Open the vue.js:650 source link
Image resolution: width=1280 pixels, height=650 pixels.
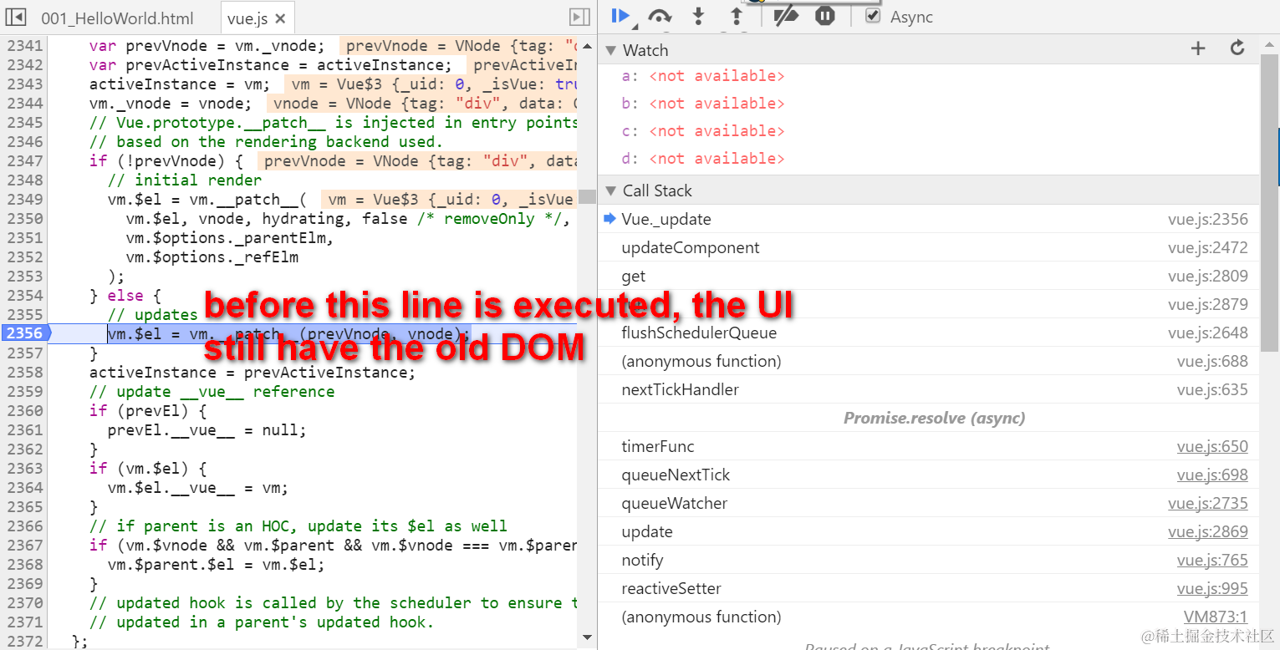1212,446
